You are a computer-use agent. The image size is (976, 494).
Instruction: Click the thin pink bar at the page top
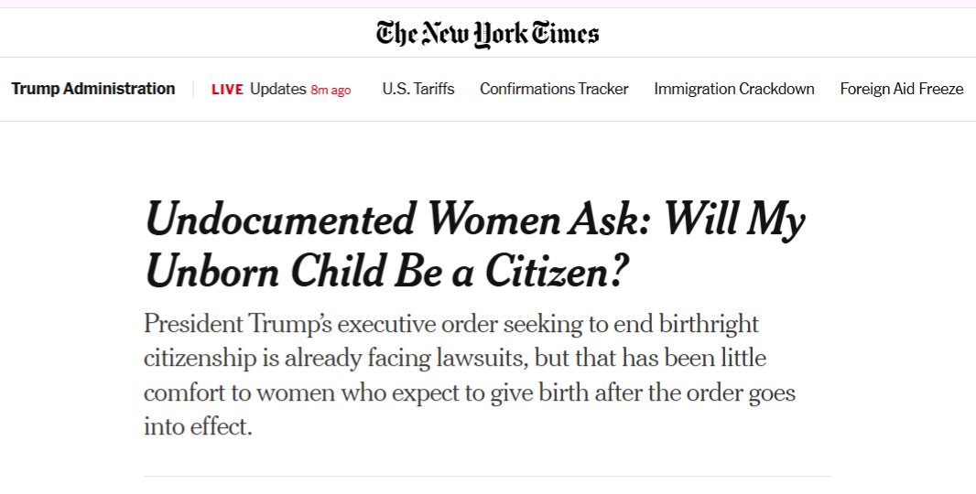click(x=487, y=4)
